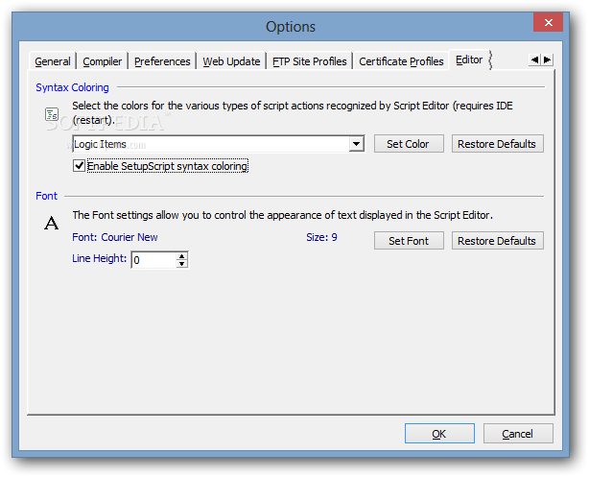
Task: Click the Cancel button
Action: point(518,434)
